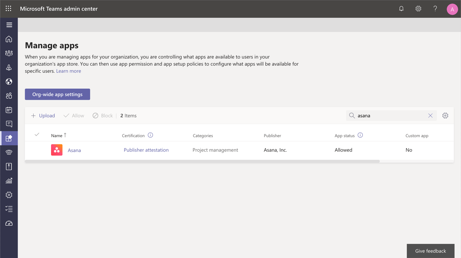Click the 2 Items count label
The image size is (461, 258).
pos(128,116)
